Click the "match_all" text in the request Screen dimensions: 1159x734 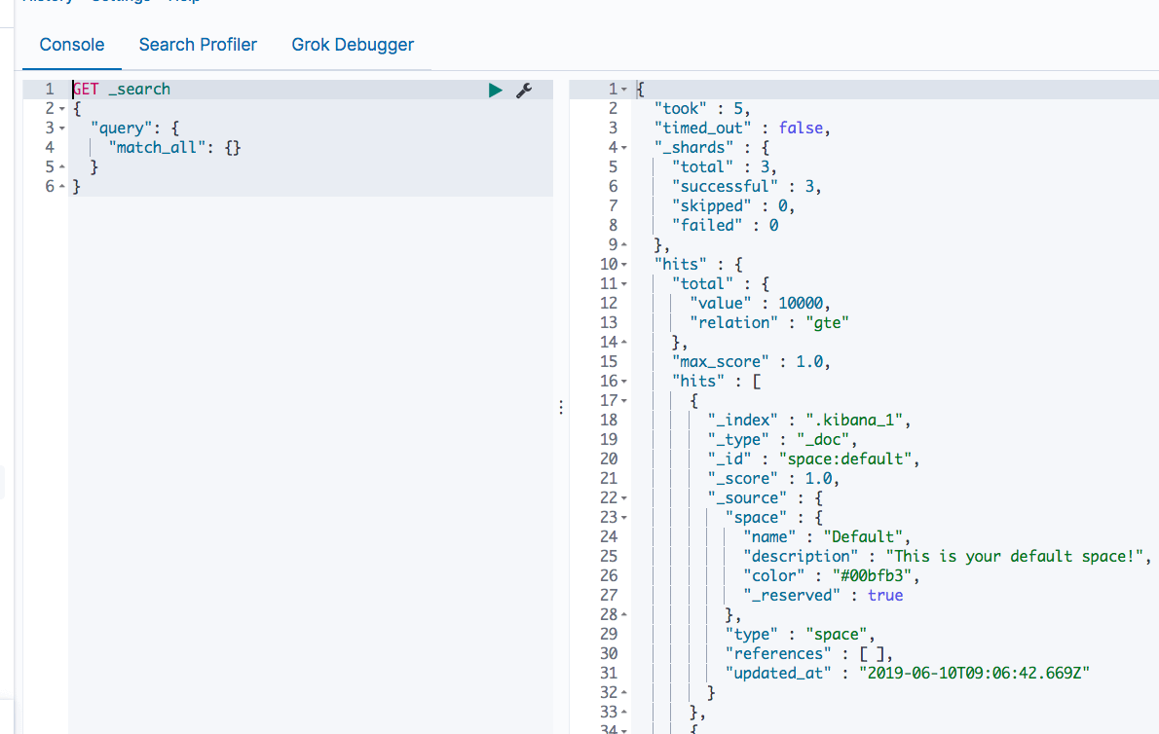pos(157,148)
